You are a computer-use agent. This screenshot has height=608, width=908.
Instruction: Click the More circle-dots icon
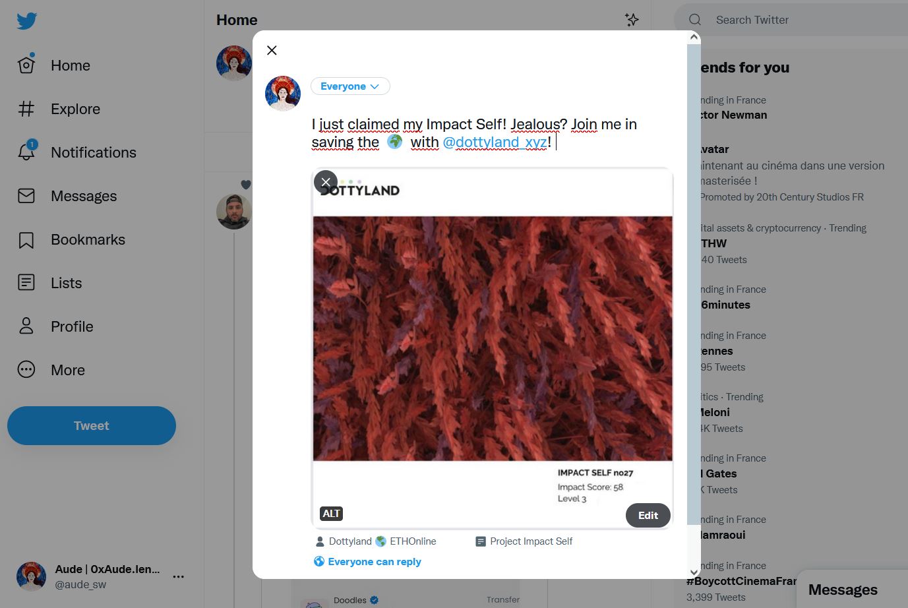point(26,369)
